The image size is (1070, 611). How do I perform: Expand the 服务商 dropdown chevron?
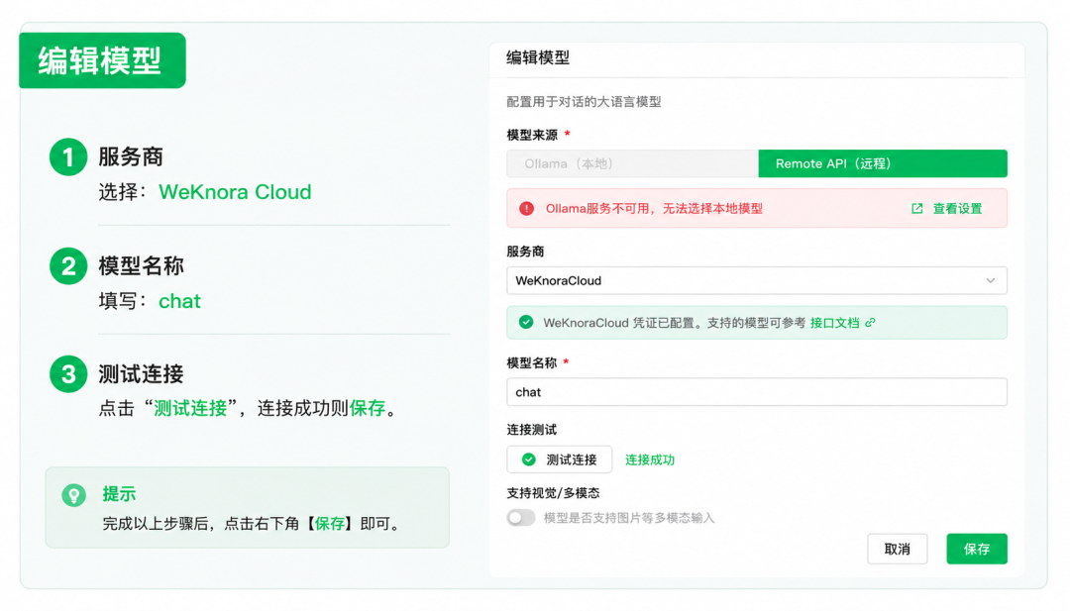click(990, 280)
